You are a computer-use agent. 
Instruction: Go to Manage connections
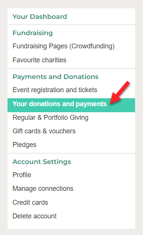(x=43, y=189)
